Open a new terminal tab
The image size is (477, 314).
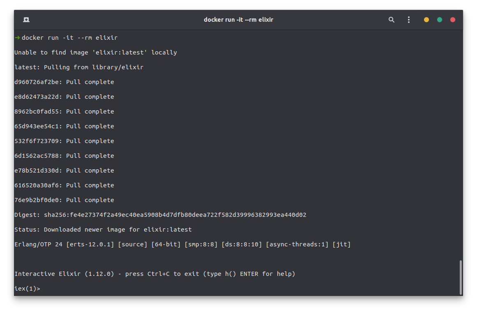(26, 20)
